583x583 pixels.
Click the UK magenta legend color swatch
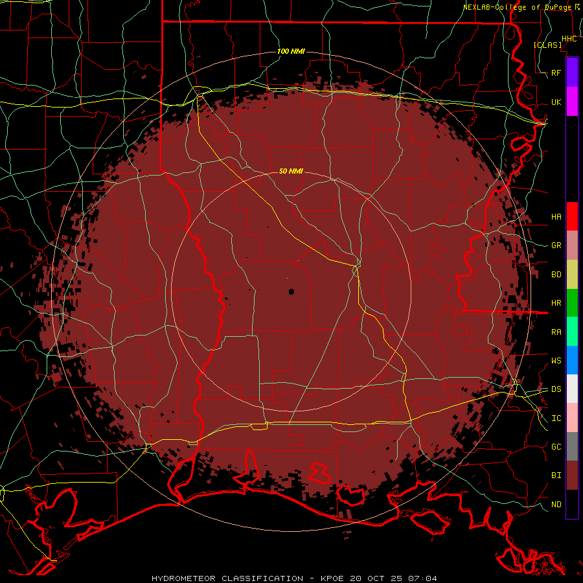point(572,102)
